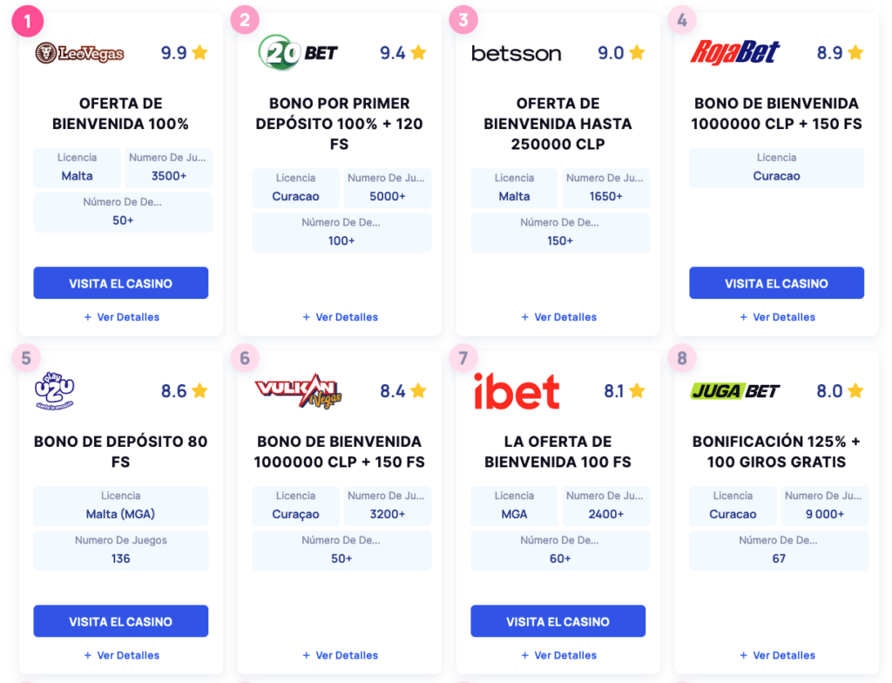
Task: Click the star next to ibet 8.1
Action: tap(637, 391)
